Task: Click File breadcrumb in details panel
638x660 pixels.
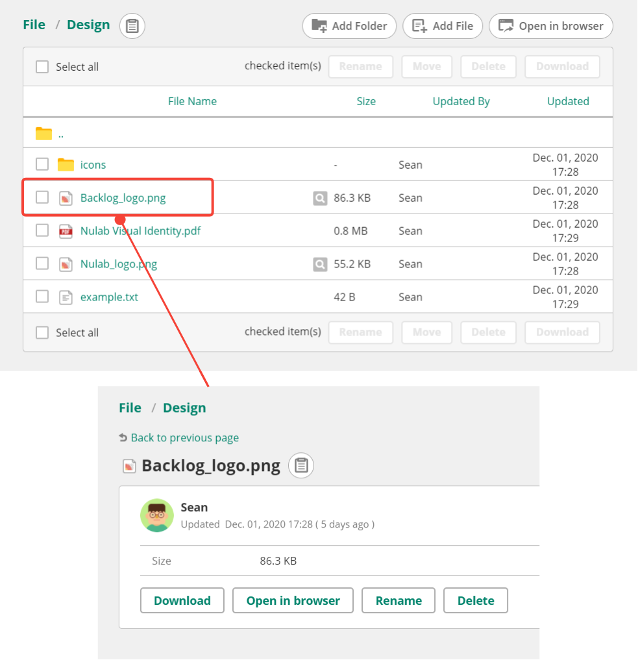Action: (x=130, y=408)
